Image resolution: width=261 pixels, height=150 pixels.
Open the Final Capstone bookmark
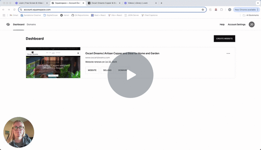click(x=149, y=15)
